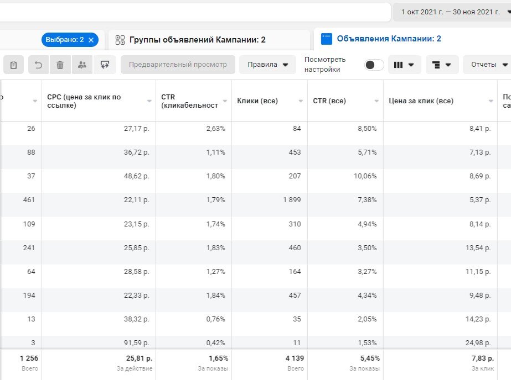511x380 pixels.
Task: Switch to Объявления Кампании: 2 tab
Action: (x=412, y=39)
